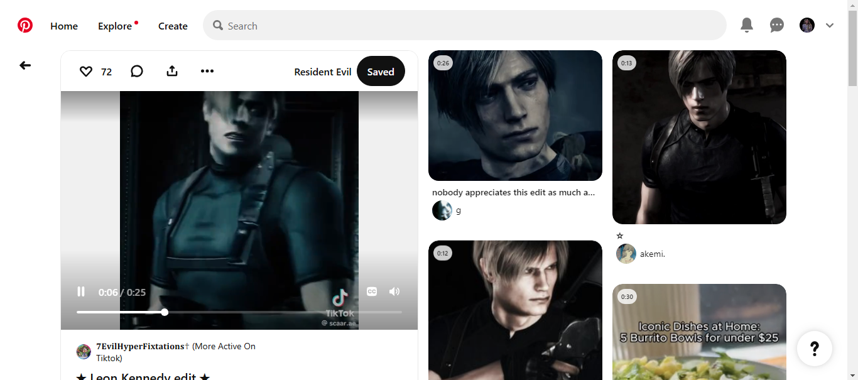Pause the playing video
The width and height of the screenshot is (858, 380).
click(81, 291)
